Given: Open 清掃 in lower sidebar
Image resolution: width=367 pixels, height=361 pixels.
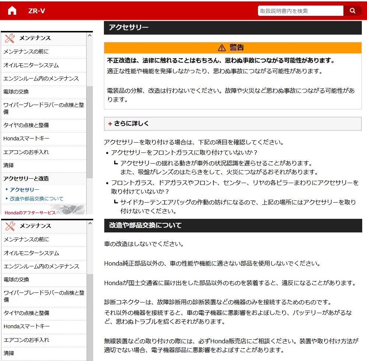Looking at the screenshot, I should click(44, 354).
